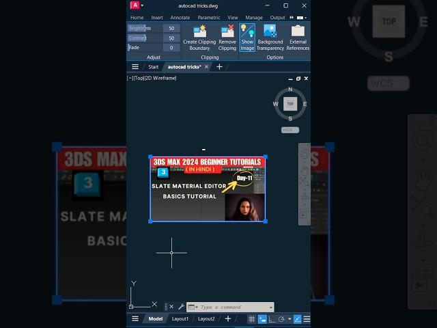Expand the Quick Access arrow beside AutoCAD logo
The height and width of the screenshot is (328, 437).
tap(142, 5)
